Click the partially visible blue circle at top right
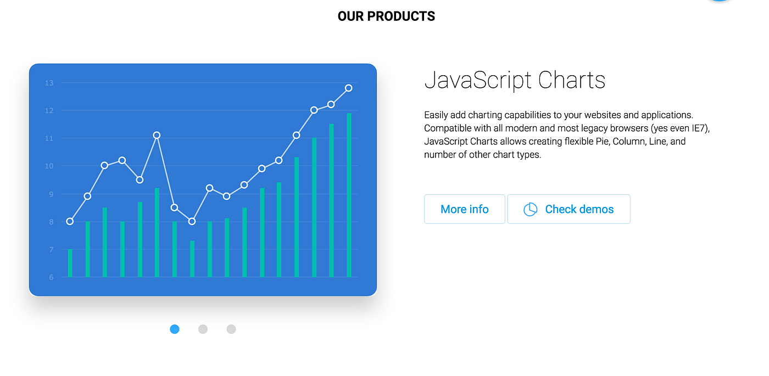The height and width of the screenshot is (376, 769). point(719,2)
